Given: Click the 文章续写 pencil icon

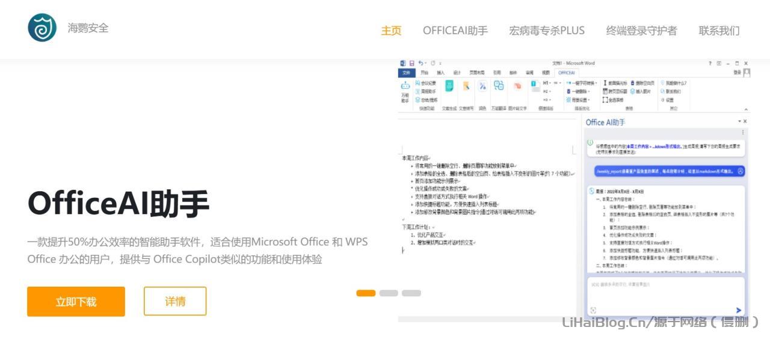Looking at the screenshot, I should point(466,86).
